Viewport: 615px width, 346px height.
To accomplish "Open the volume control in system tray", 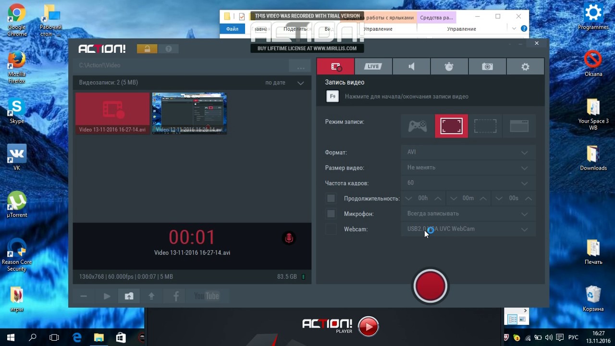I will click(x=549, y=338).
